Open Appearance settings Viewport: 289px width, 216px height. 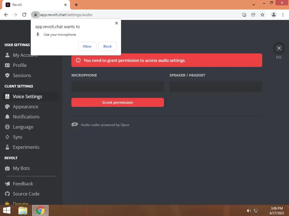point(30,107)
